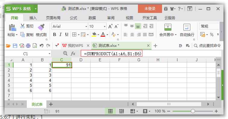Justify text alignment
The height and width of the screenshot is (119, 228).
145,35
